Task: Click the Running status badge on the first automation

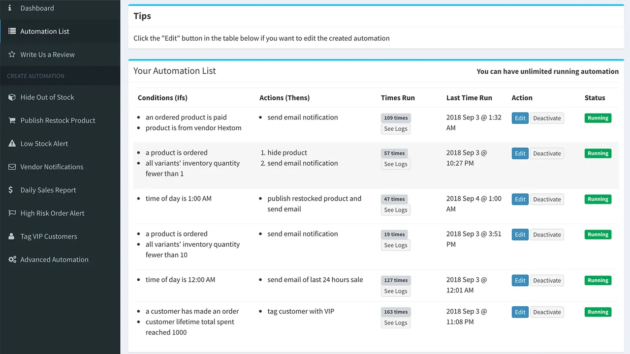Action: point(598,118)
